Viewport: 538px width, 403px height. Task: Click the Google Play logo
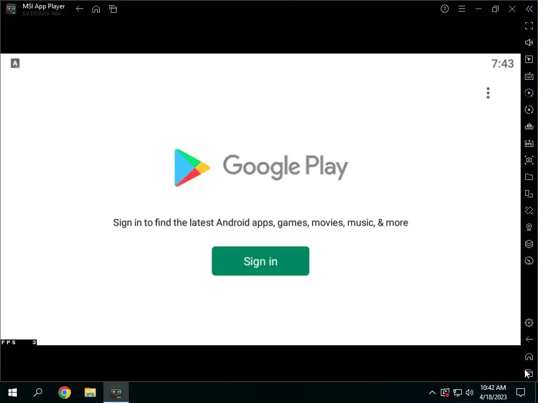tap(261, 167)
